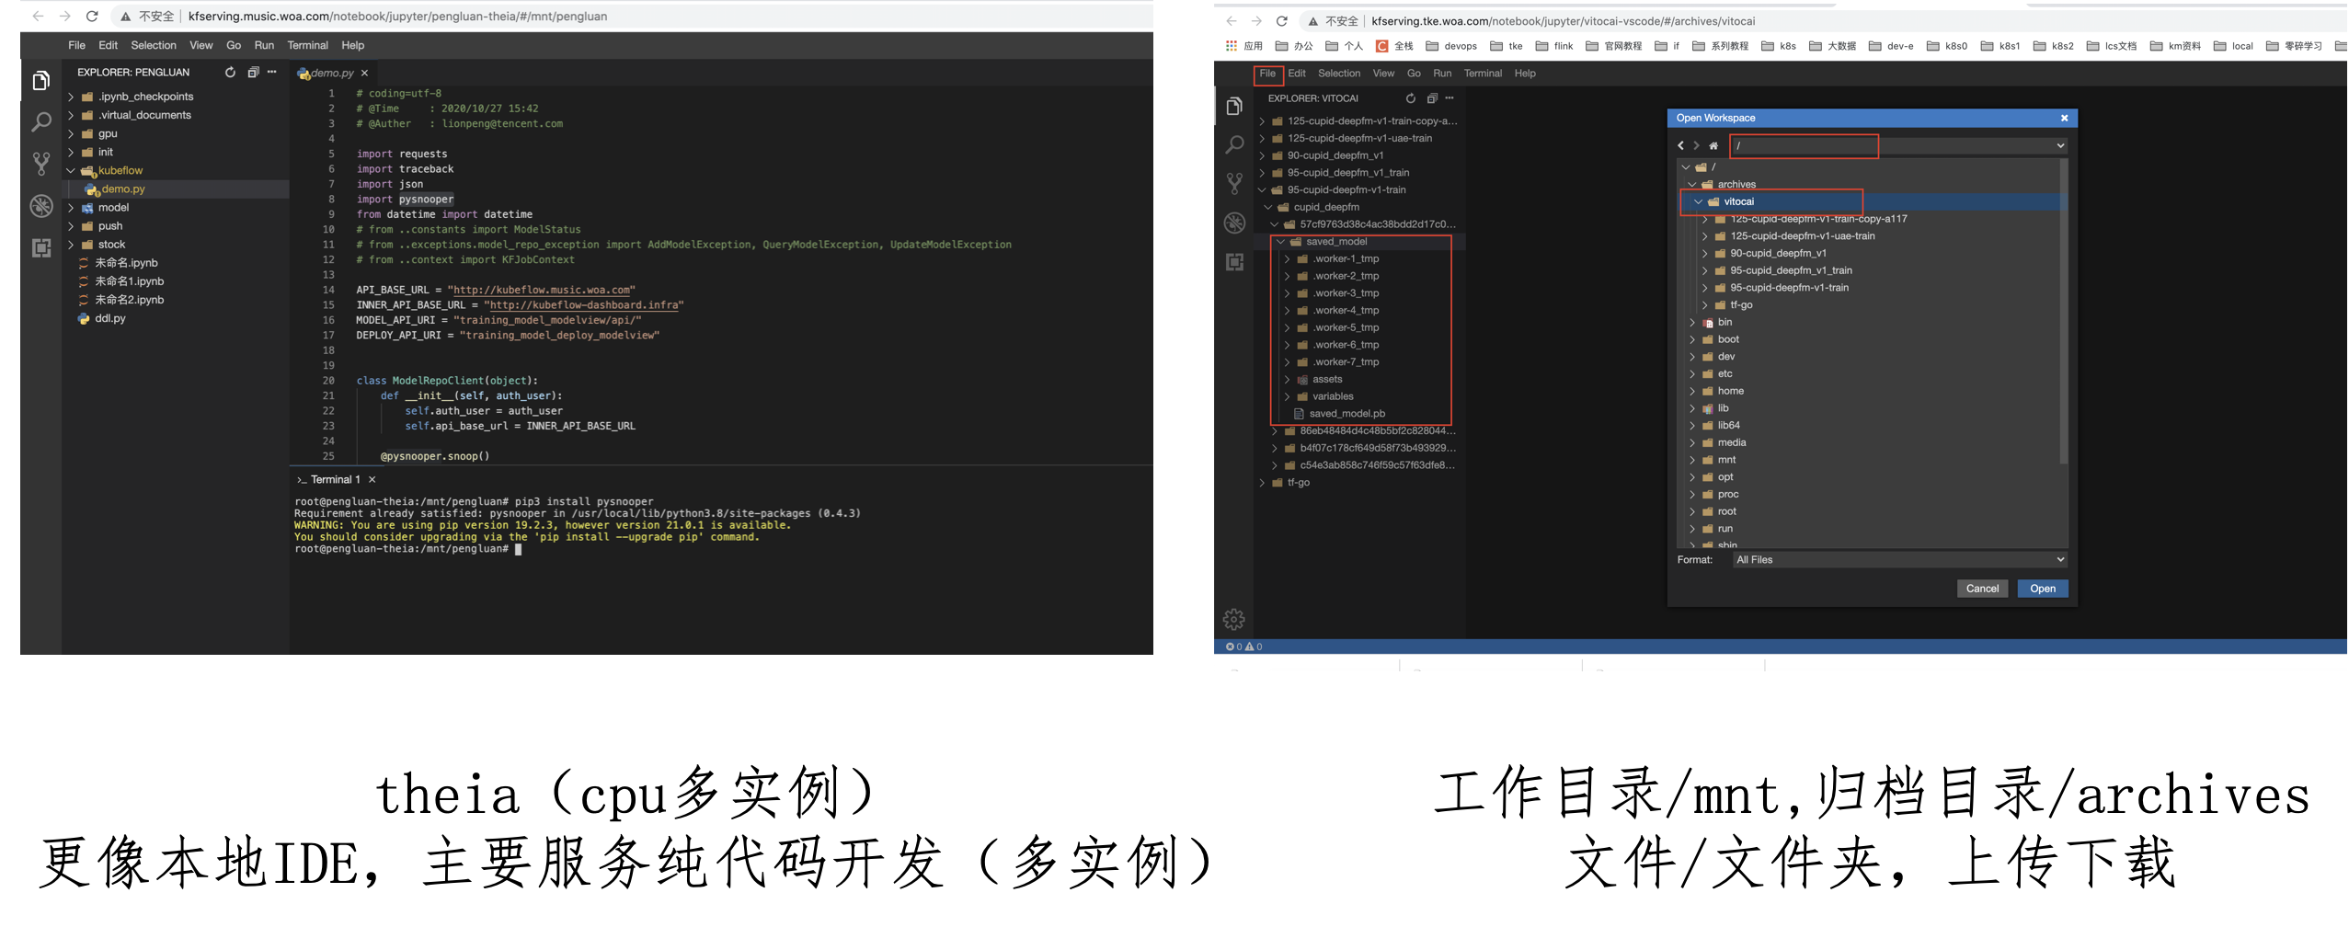The width and height of the screenshot is (2349, 927).
Task: Open the apps shortcut in bookmarks bar
Action: (x=1243, y=46)
